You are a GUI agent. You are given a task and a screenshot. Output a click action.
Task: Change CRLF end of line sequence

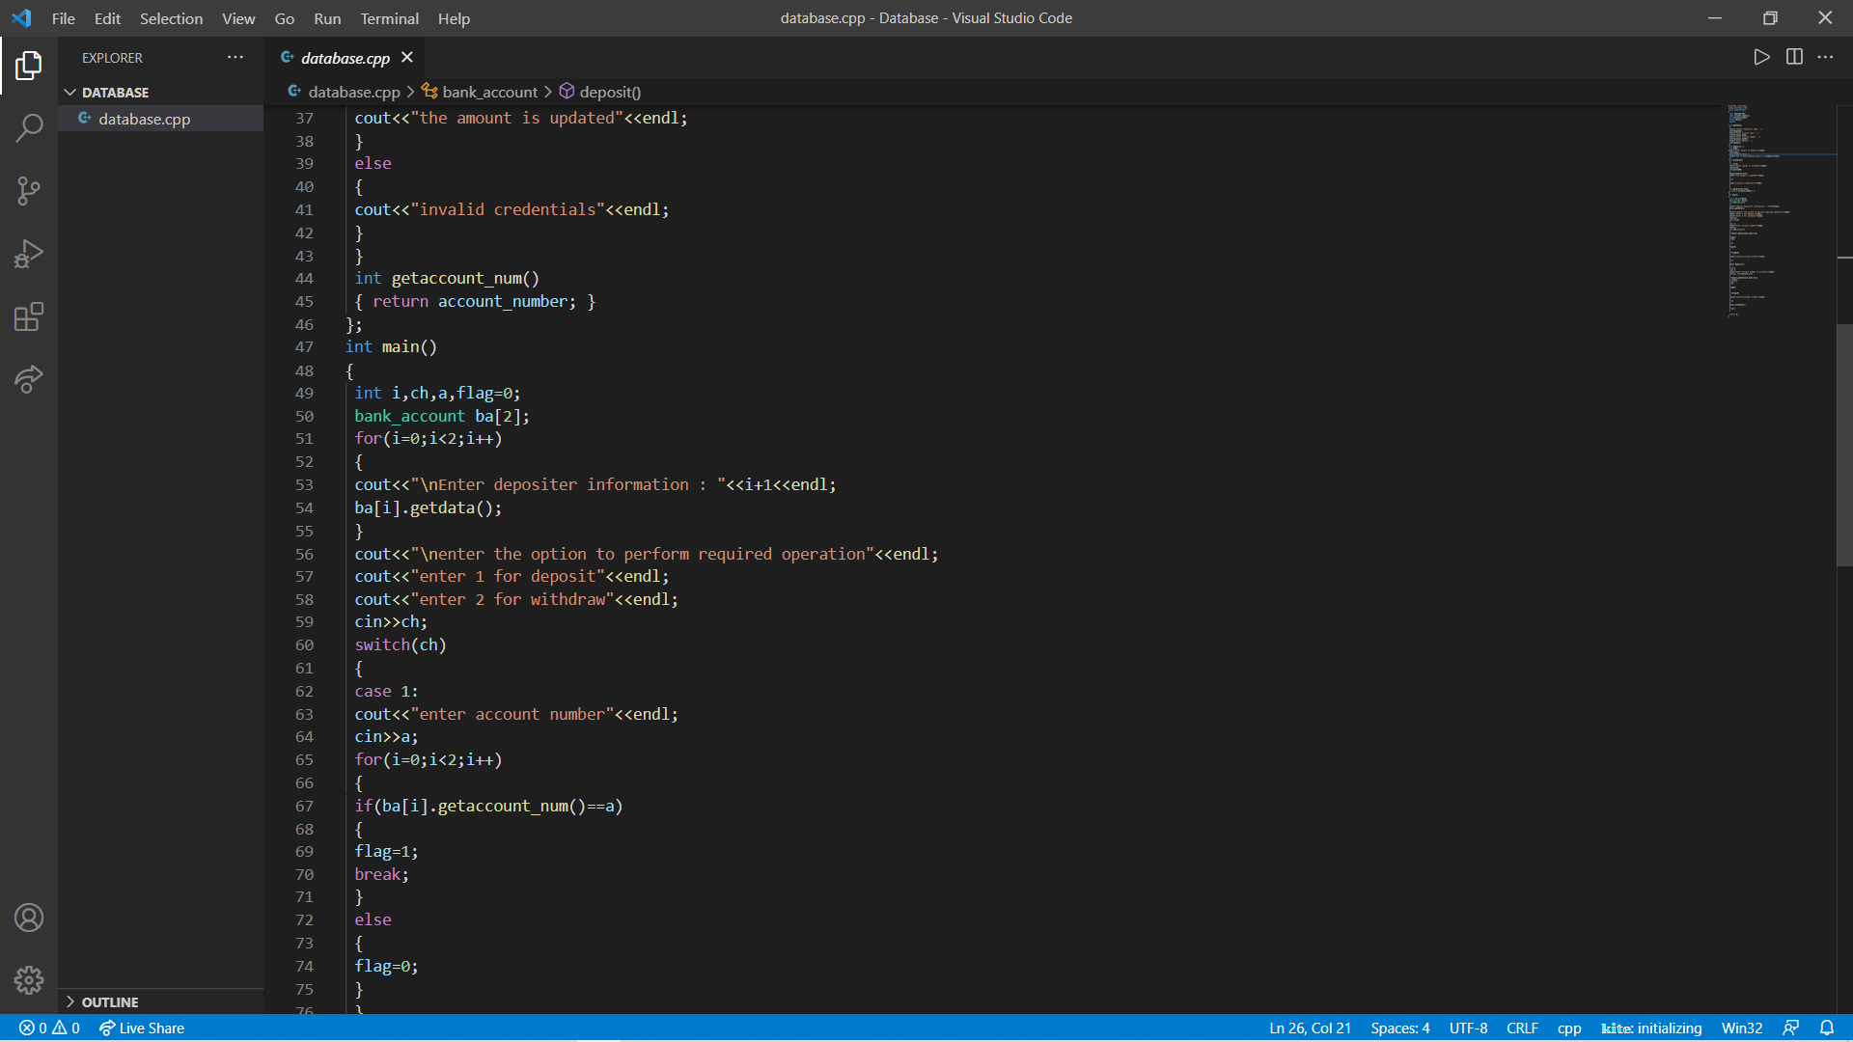(1522, 1028)
